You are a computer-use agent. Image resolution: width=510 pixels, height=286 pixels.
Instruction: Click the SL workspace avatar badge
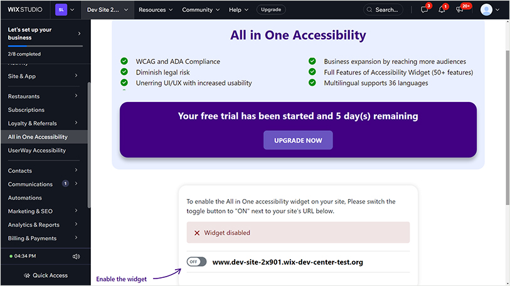click(x=61, y=10)
